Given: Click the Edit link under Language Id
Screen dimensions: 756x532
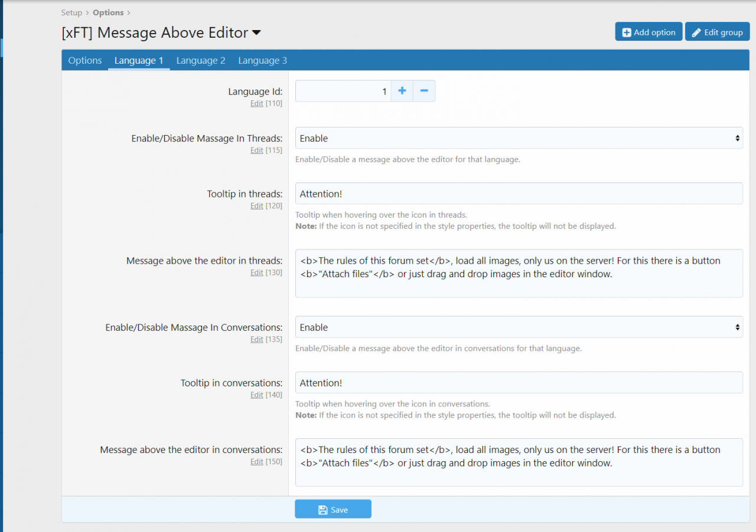Looking at the screenshot, I should (256, 103).
